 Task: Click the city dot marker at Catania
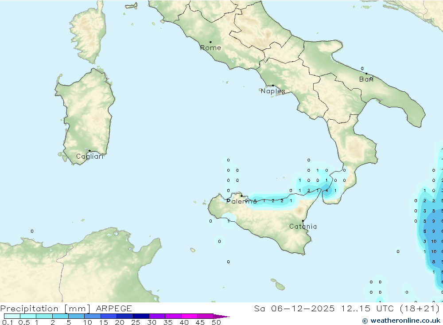click(303, 221)
